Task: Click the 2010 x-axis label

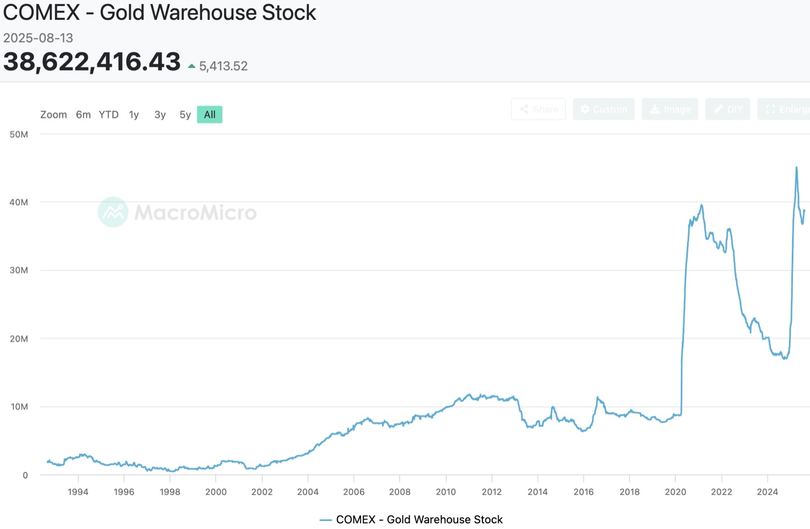Action: (445, 492)
